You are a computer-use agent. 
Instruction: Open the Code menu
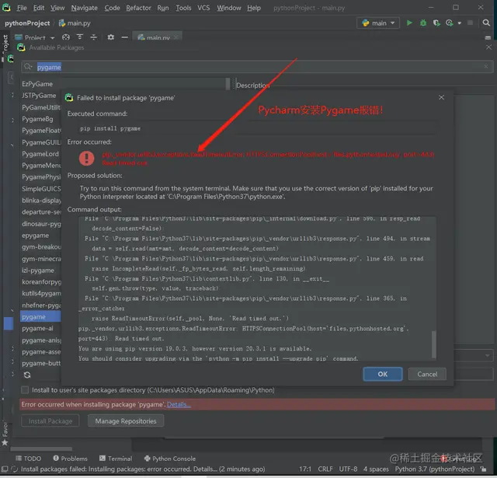[x=112, y=8]
